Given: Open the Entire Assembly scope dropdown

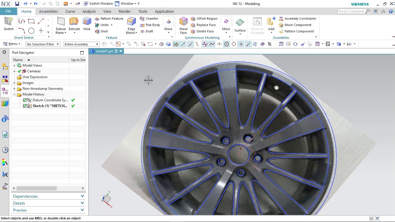Looking at the screenshot, I should tap(81, 44).
